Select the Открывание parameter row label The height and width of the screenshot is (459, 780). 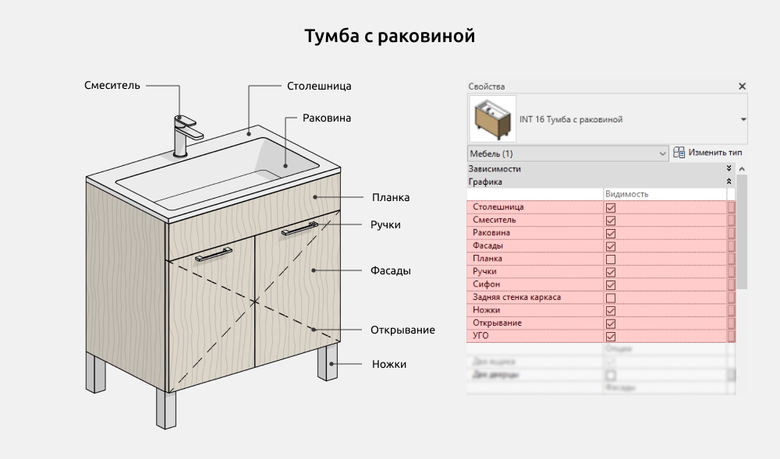pyautogui.click(x=497, y=323)
